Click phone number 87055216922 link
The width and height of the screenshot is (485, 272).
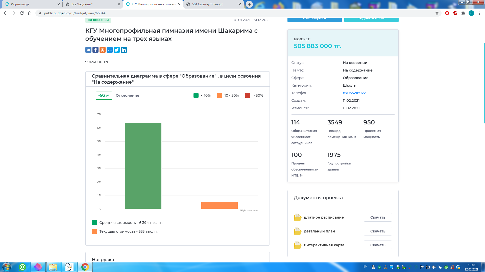354,93
